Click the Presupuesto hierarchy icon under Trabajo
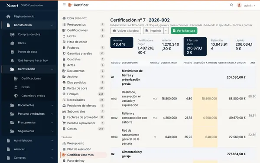 [x=64, y=143]
